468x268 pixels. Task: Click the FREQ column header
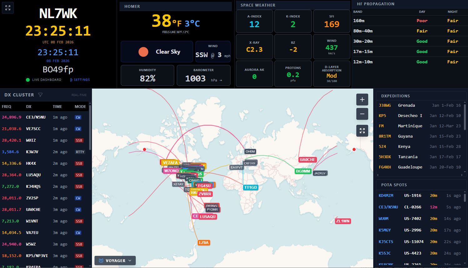pyautogui.click(x=7, y=107)
